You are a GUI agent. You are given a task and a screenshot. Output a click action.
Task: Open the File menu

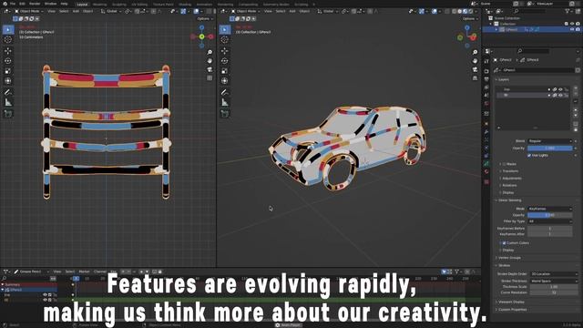(13, 4)
